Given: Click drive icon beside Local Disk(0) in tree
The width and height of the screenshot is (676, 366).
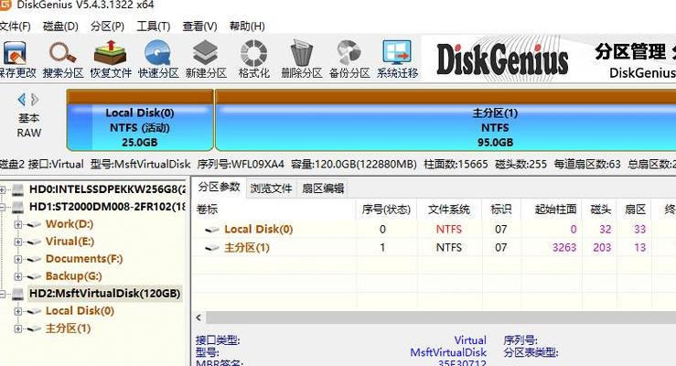Looking at the screenshot, I should (34, 311).
